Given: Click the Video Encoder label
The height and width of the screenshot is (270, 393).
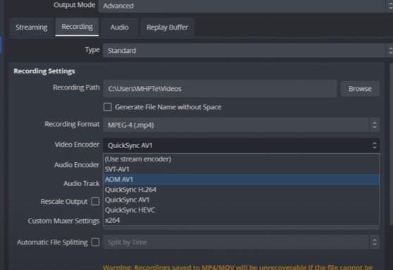Looking at the screenshot, I should [x=77, y=145].
